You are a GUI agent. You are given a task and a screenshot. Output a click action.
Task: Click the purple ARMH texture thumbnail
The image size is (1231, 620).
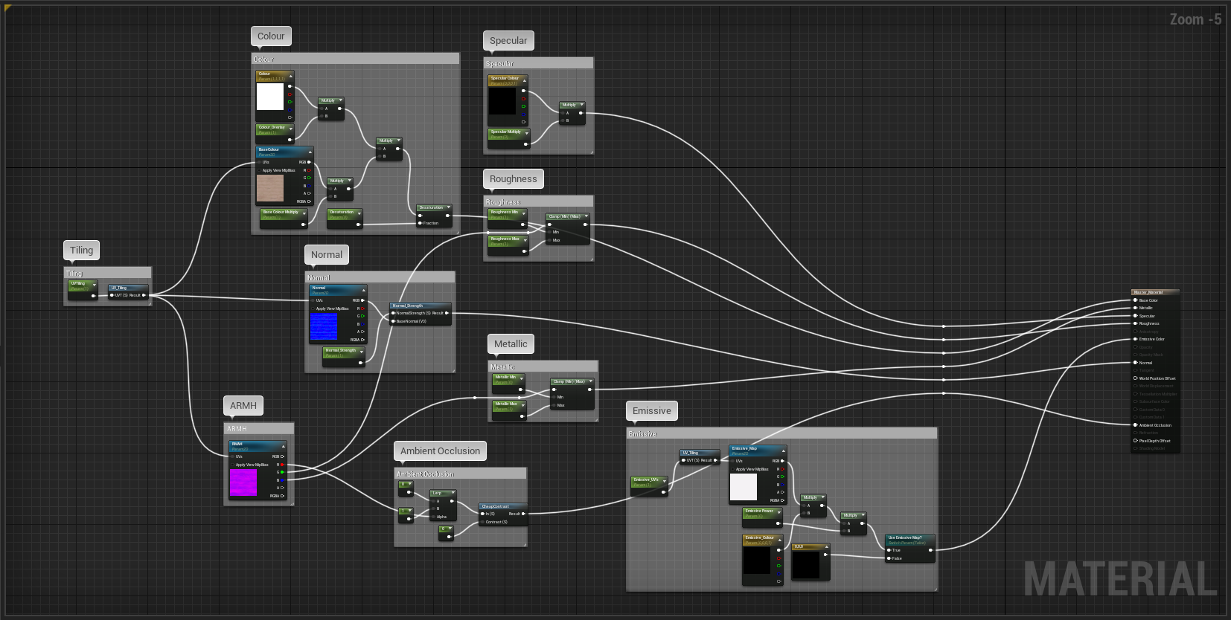tap(243, 482)
